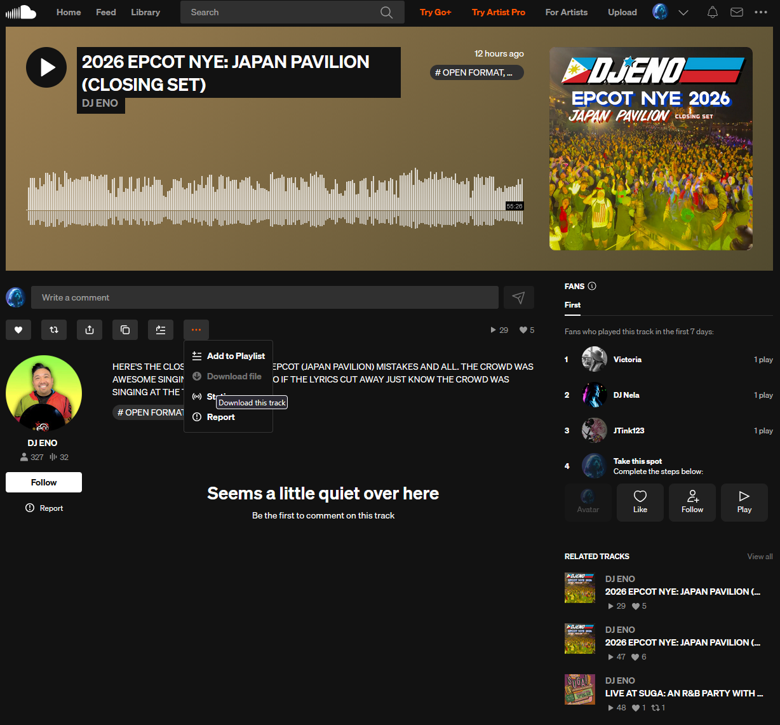Open DJ Nela's fan profile
The height and width of the screenshot is (725, 780).
click(x=626, y=395)
